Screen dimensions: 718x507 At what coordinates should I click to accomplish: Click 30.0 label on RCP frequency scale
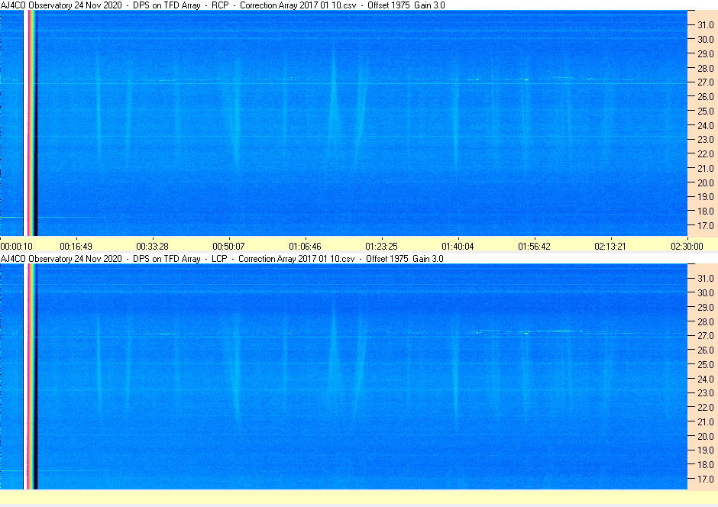[x=706, y=40]
